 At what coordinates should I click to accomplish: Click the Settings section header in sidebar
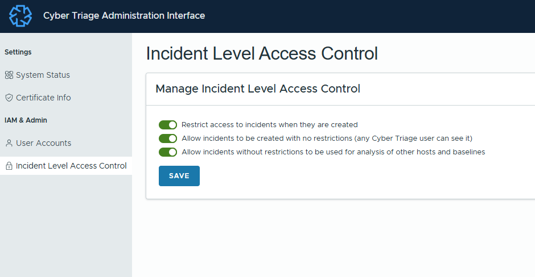click(x=18, y=52)
